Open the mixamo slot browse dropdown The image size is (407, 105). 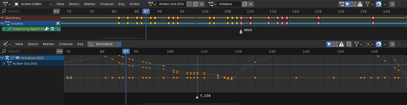[x=212, y=4]
